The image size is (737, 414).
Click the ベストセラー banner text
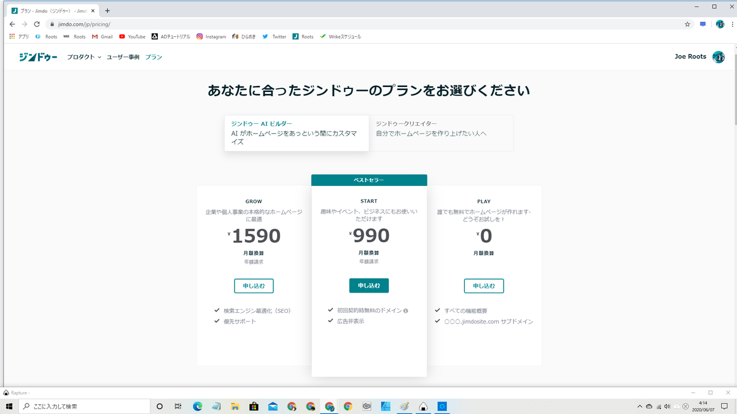369,180
